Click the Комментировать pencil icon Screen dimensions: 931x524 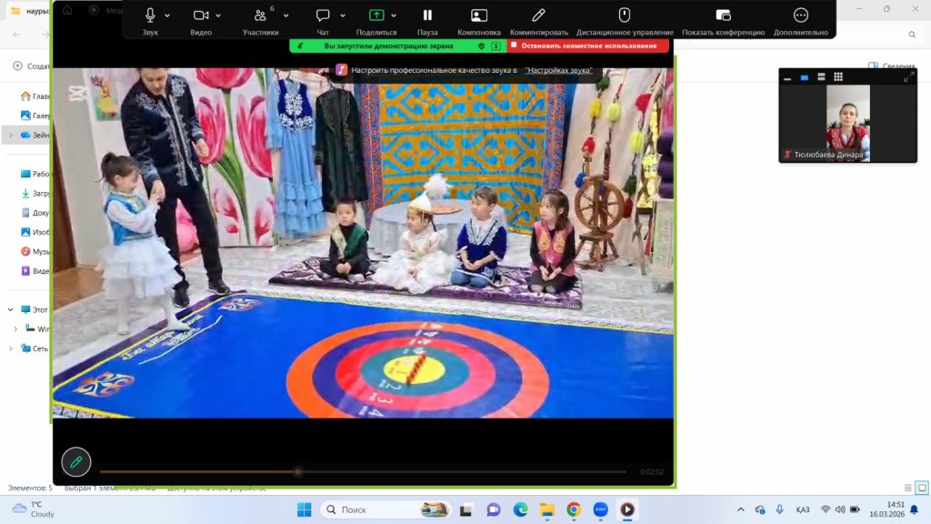pyautogui.click(x=538, y=16)
